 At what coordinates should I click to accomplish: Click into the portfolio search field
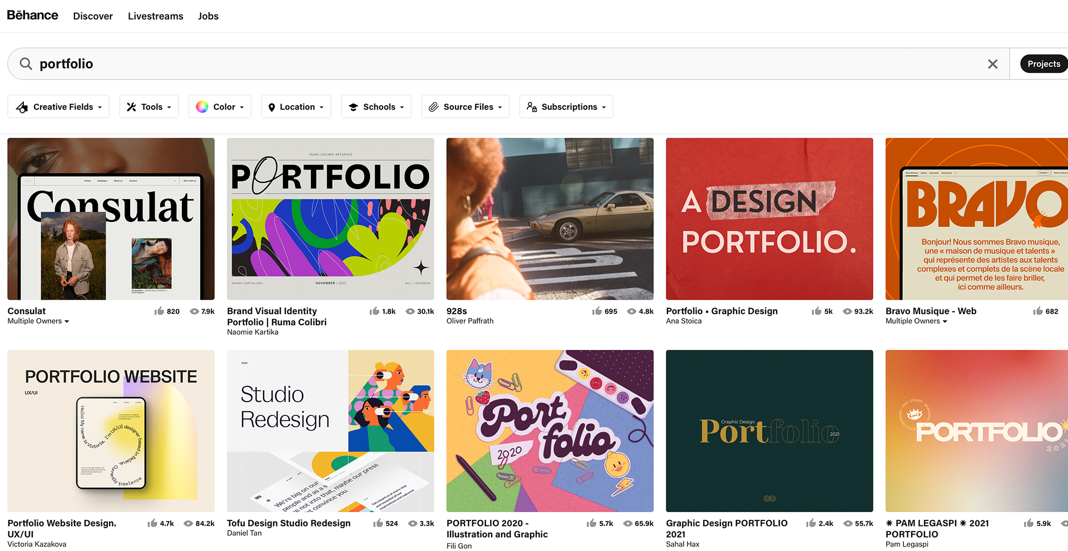pyautogui.click(x=509, y=64)
